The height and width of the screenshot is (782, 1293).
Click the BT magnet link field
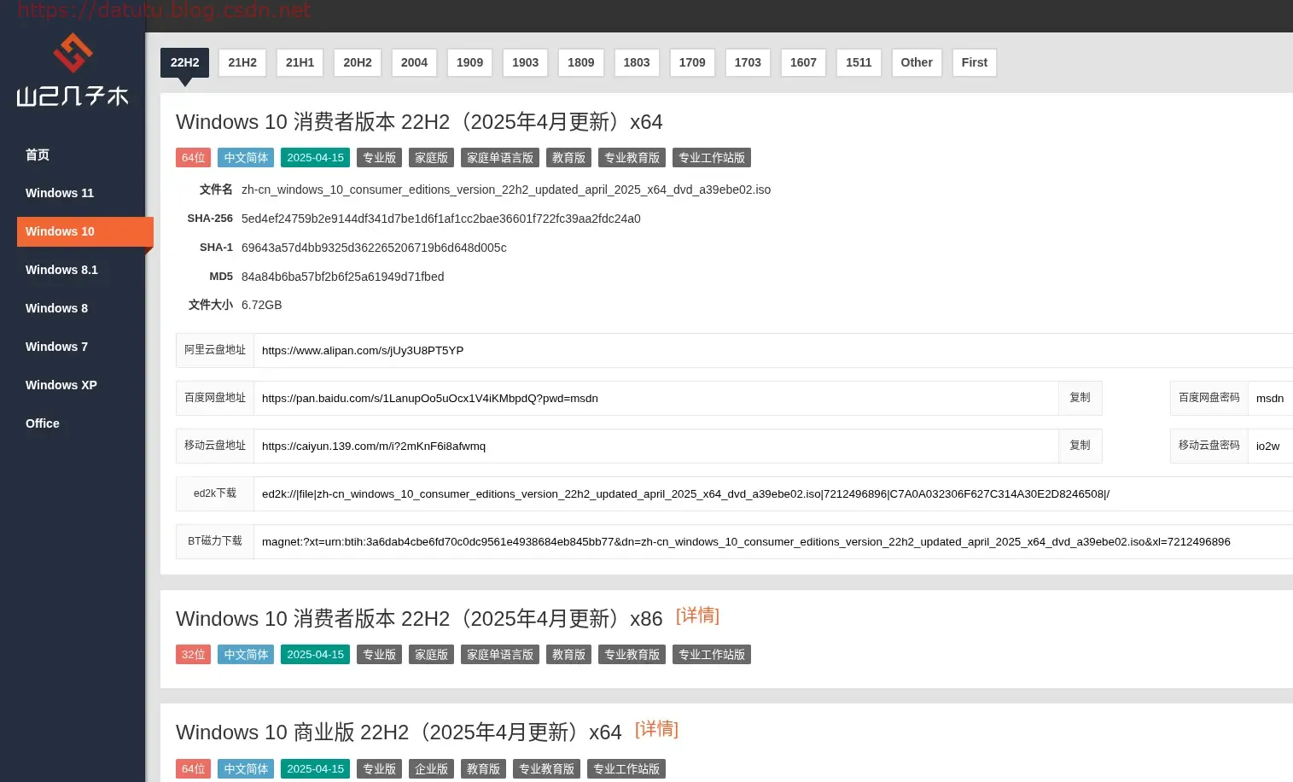click(772, 541)
